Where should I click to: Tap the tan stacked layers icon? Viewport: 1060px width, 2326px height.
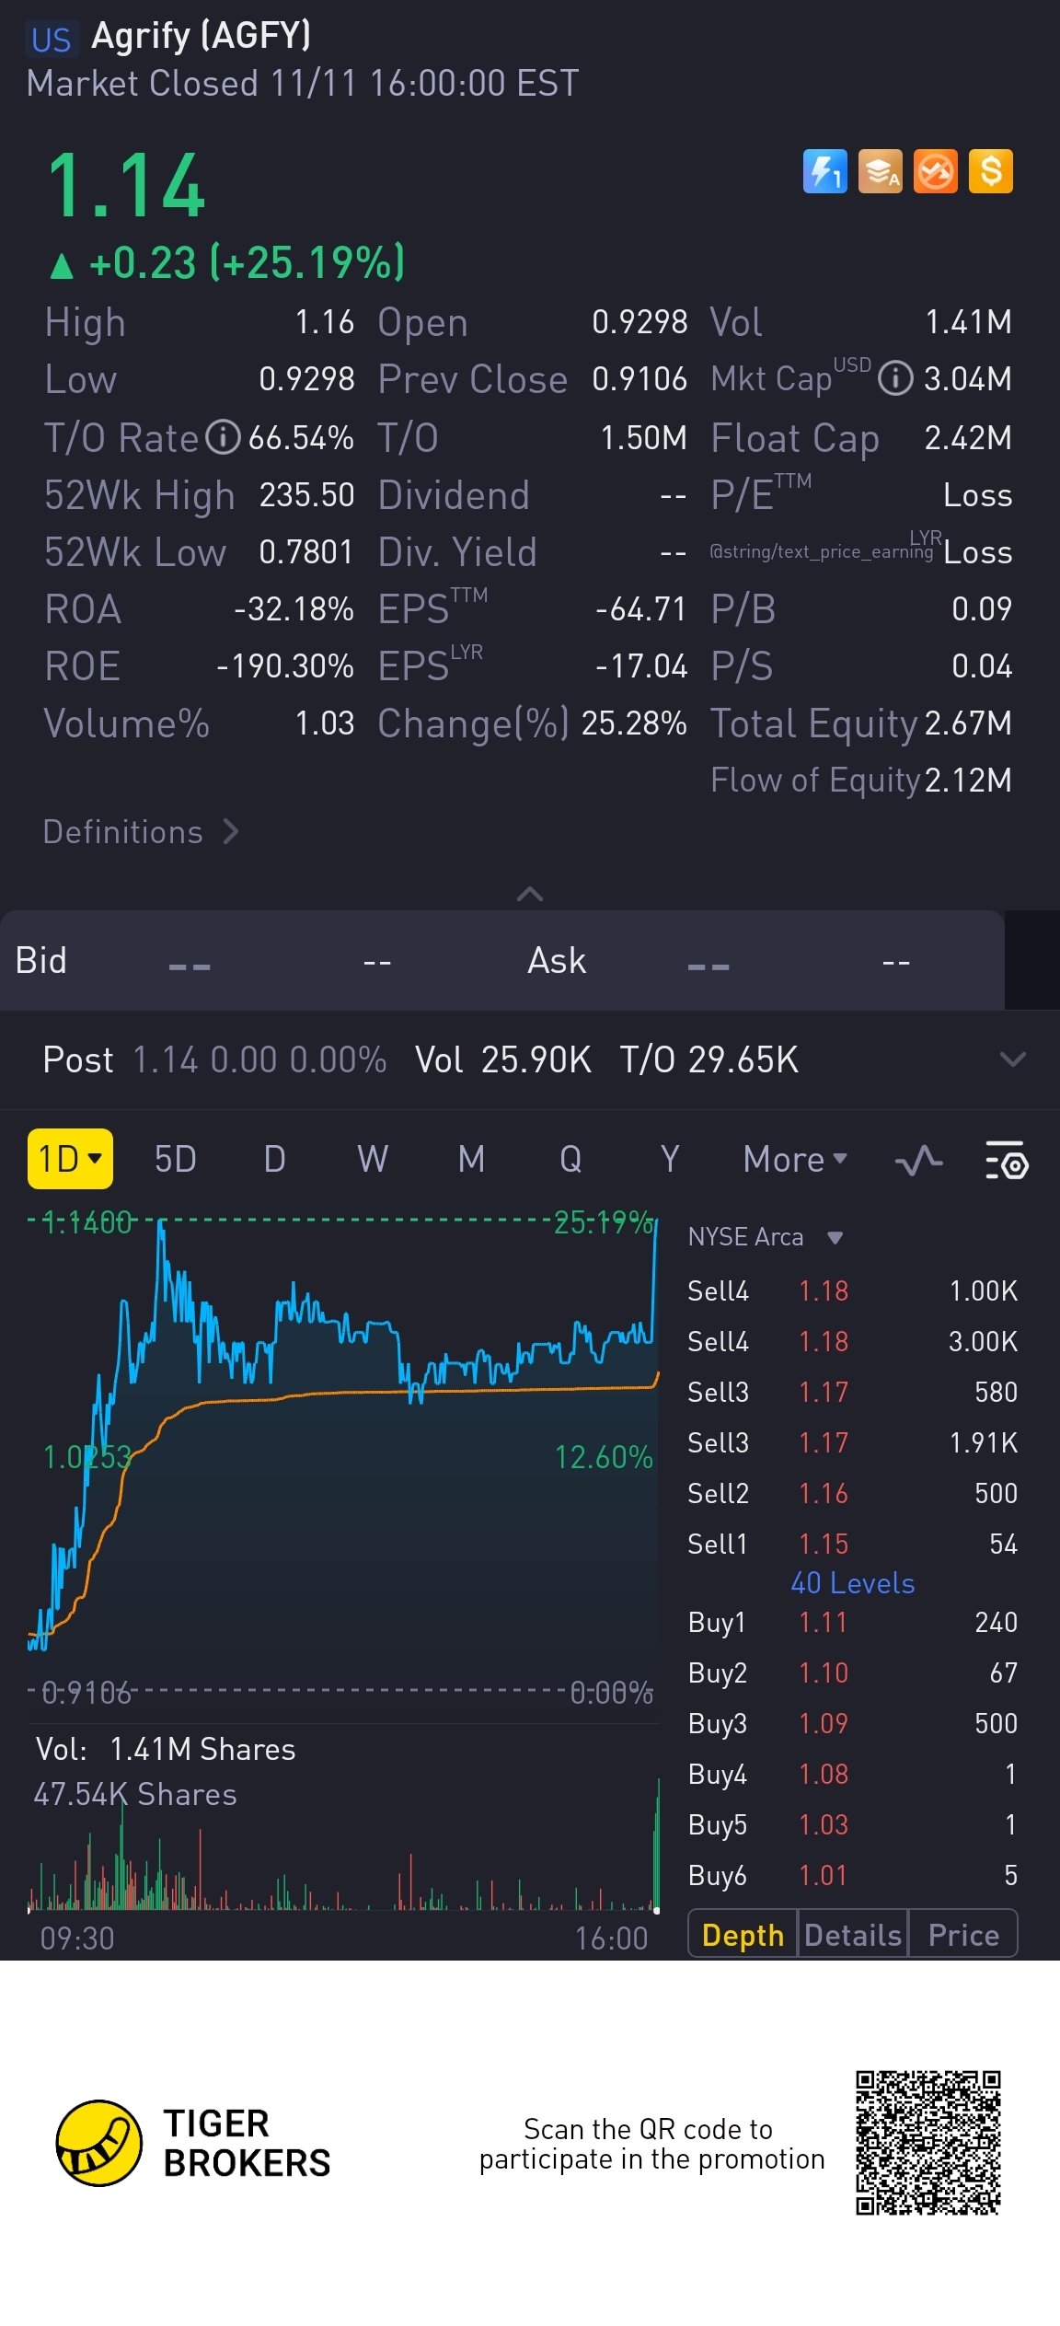(881, 171)
